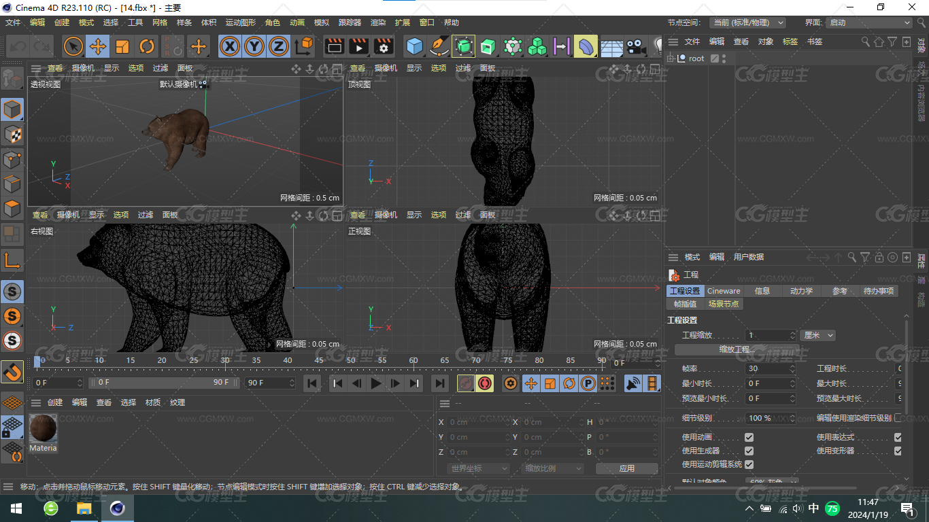Click the 应用 apply button

tap(627, 468)
